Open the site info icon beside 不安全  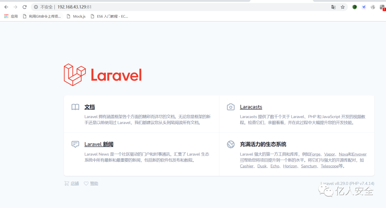[x=36, y=7]
